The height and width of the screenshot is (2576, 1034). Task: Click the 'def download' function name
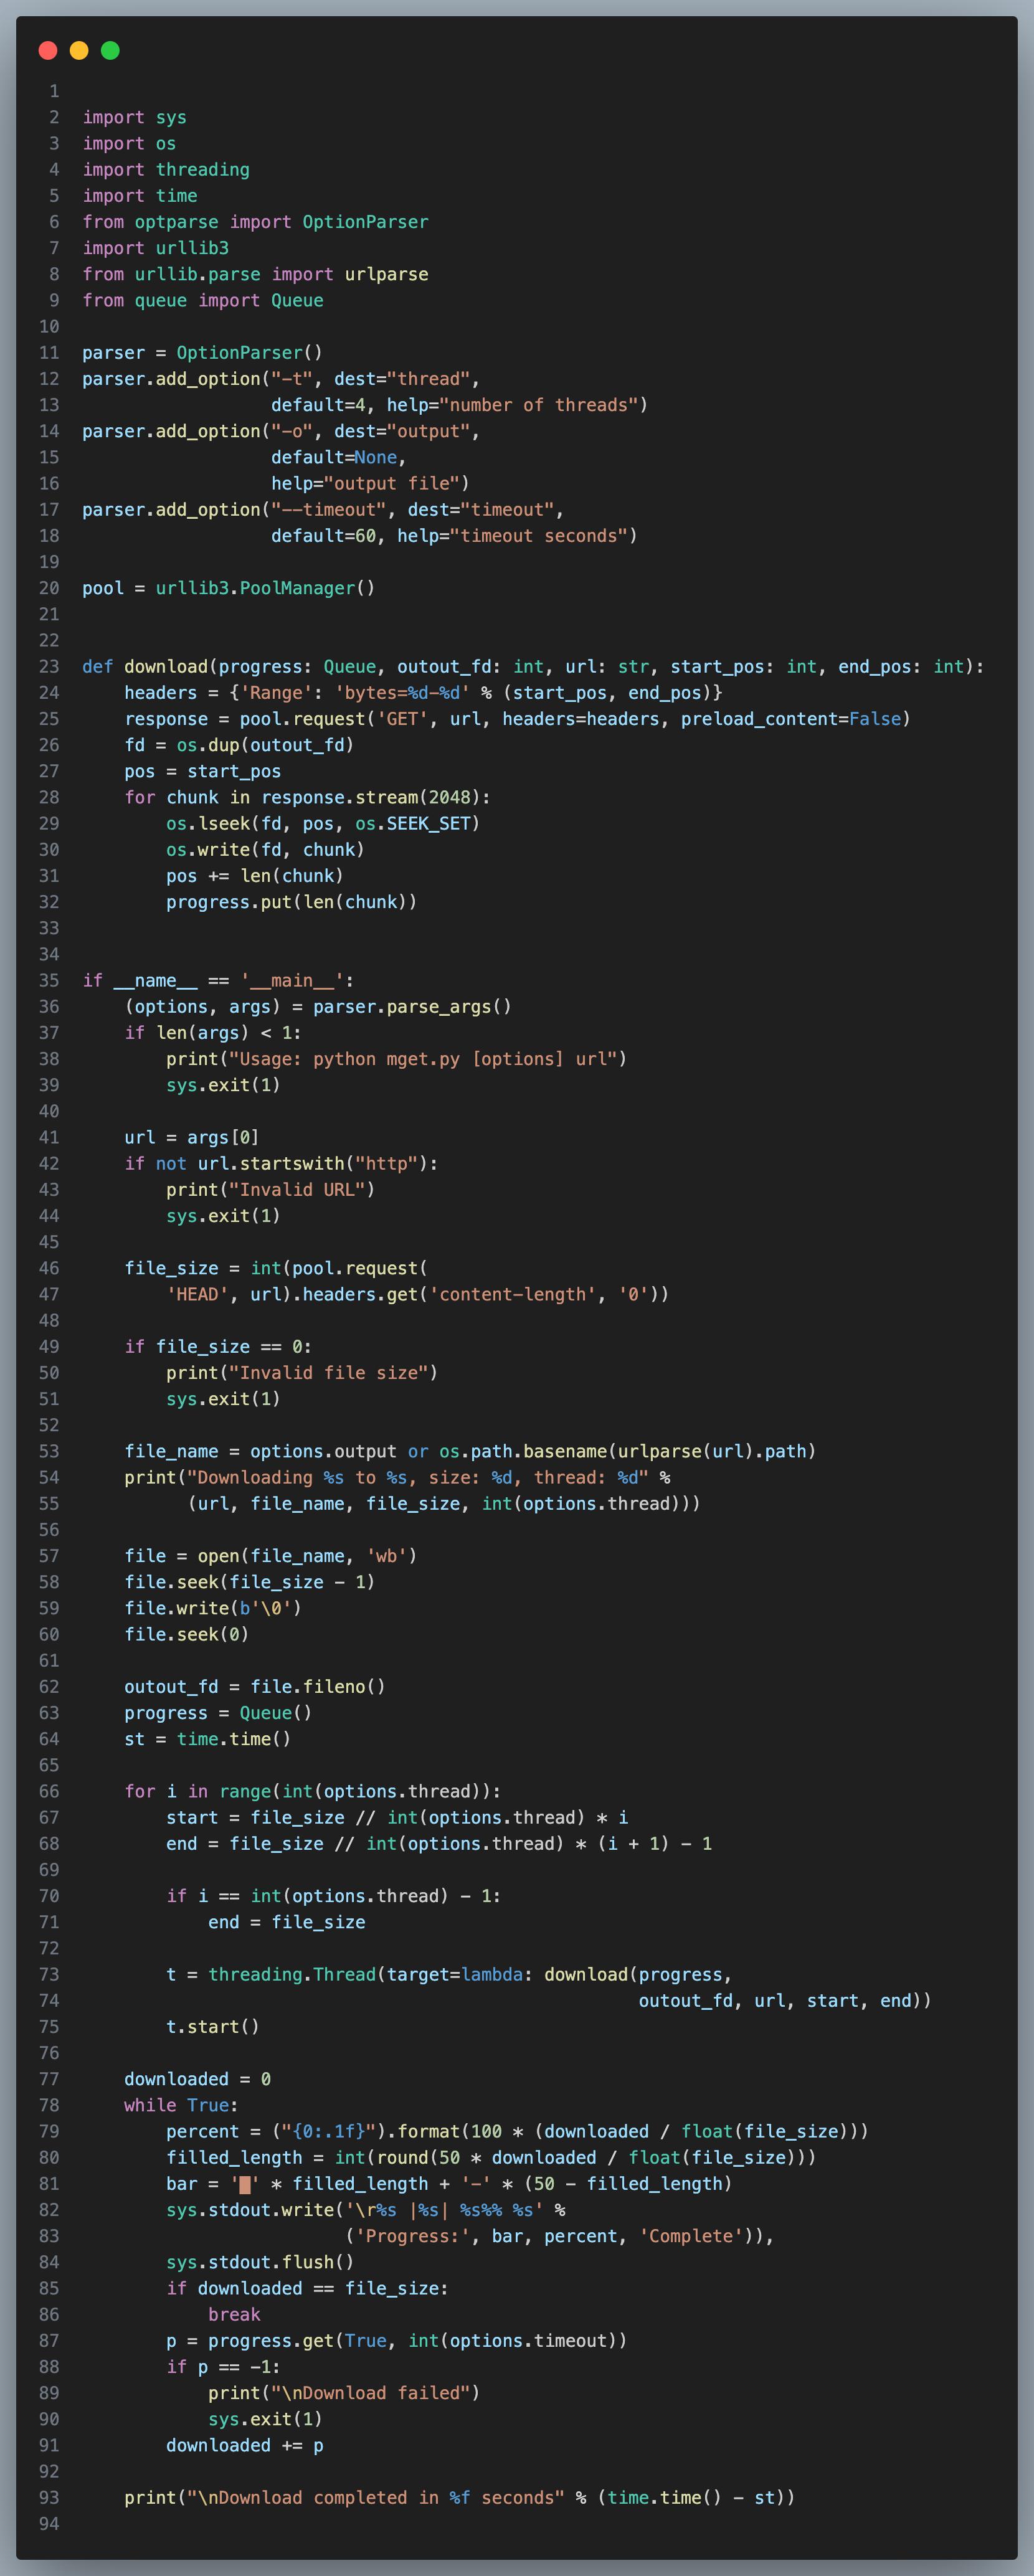pos(166,666)
